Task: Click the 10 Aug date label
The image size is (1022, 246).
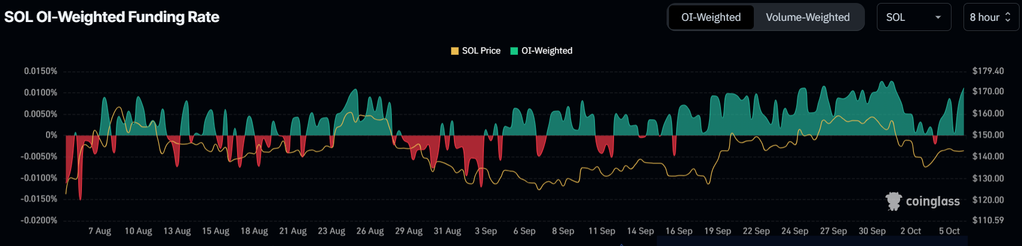Action: click(139, 231)
